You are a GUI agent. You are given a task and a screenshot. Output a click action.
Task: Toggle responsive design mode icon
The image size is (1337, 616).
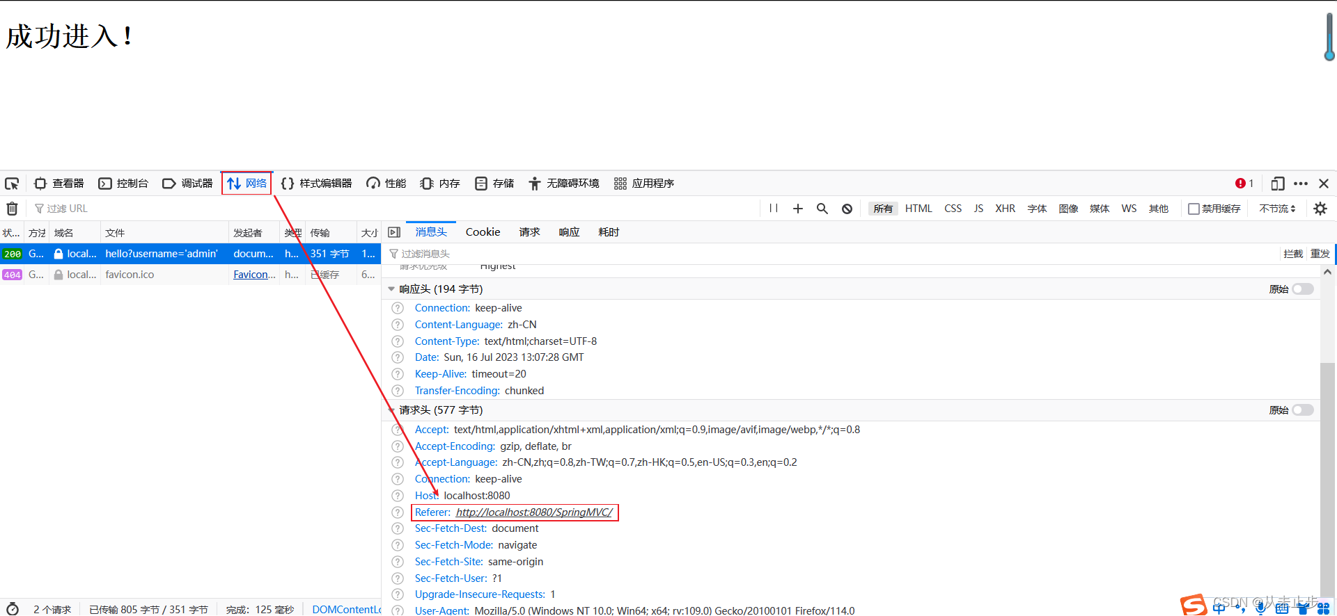(1277, 184)
